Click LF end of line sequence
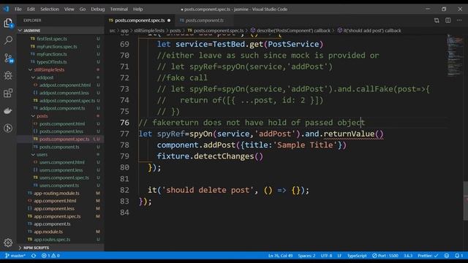Image resolution: width=468 pixels, height=263 pixels. point(339,256)
